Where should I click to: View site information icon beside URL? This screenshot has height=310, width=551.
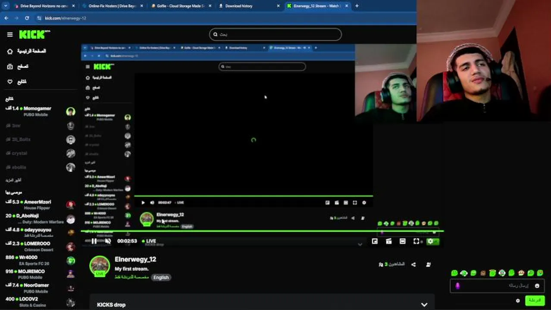(39, 18)
